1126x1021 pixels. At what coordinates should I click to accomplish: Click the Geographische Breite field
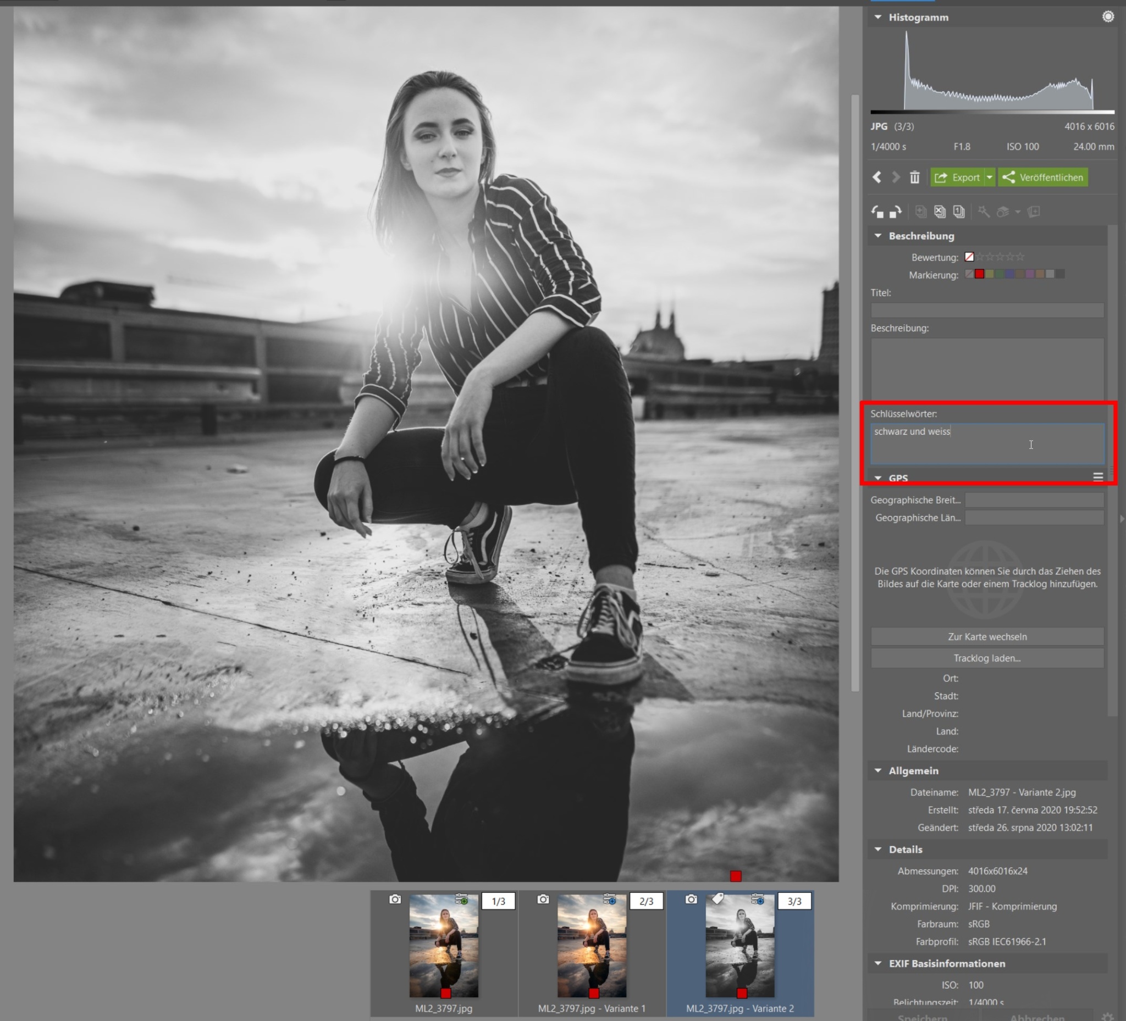click(1034, 500)
